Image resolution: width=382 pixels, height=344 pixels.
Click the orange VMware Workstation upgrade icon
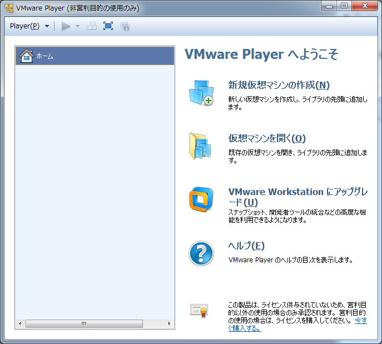[x=201, y=200]
